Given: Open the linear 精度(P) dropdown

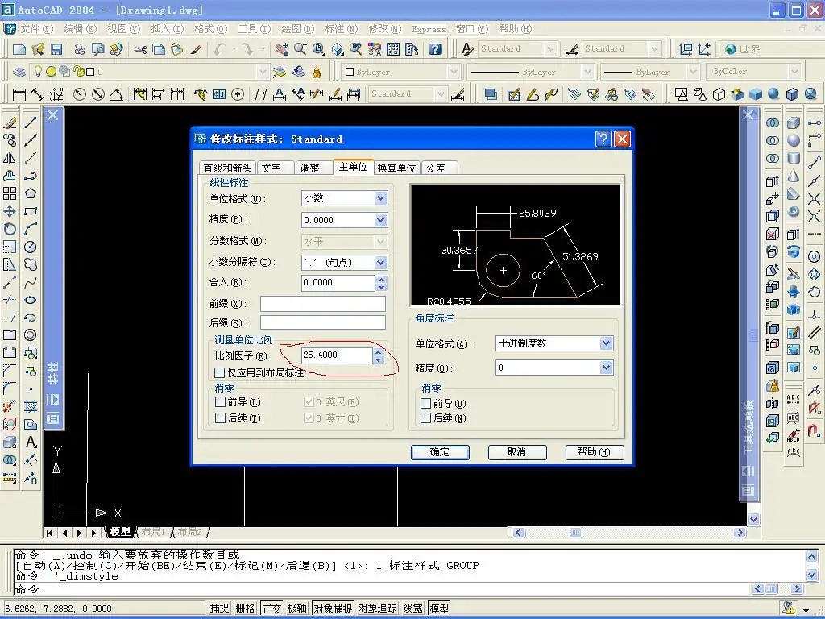Looking at the screenshot, I should (381, 219).
